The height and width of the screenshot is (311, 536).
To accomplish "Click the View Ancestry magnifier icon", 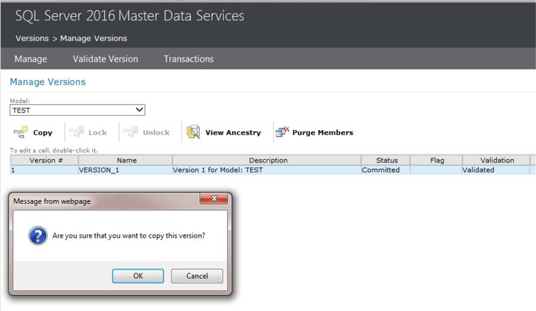I will coord(193,132).
